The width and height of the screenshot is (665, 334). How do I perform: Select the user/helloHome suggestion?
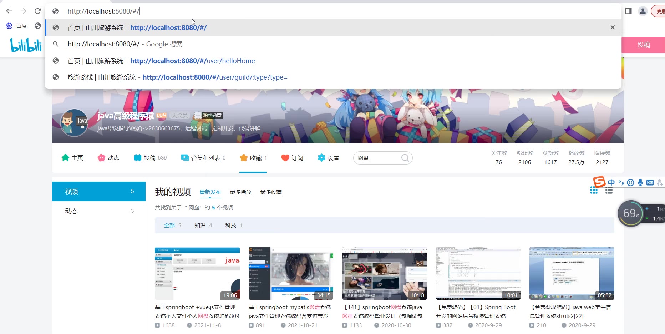pyautogui.click(x=333, y=61)
